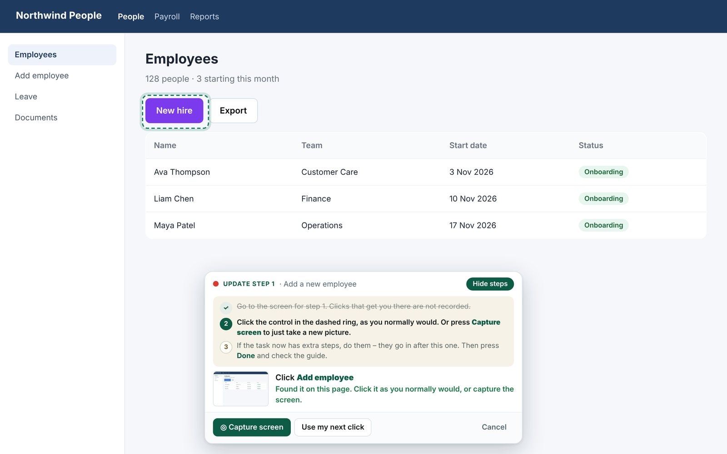Screen dimensions: 727x454
Task: Switch to the Reports tab
Action: click(204, 17)
